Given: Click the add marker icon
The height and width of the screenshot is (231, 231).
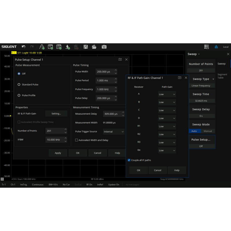Looking at the screenshot, I should 68,46.
